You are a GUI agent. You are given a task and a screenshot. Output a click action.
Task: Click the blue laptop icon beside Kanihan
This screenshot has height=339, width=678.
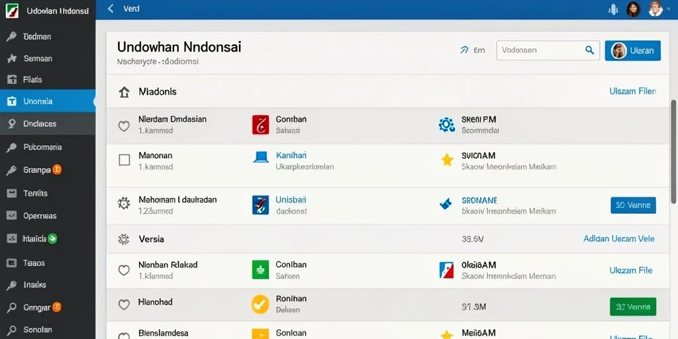[261, 157]
